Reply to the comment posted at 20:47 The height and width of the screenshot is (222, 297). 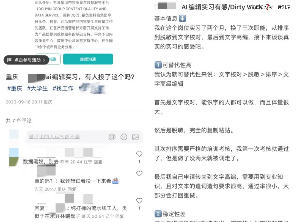point(72,189)
